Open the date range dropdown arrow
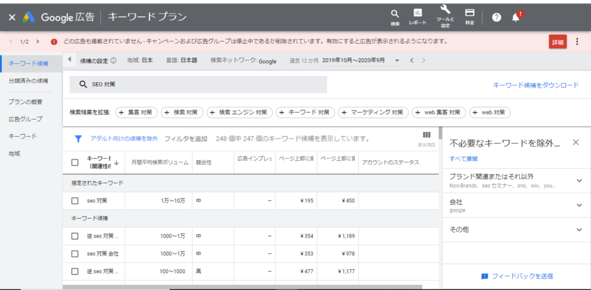Screen dimensions: 591x290 pyautogui.click(x=397, y=60)
